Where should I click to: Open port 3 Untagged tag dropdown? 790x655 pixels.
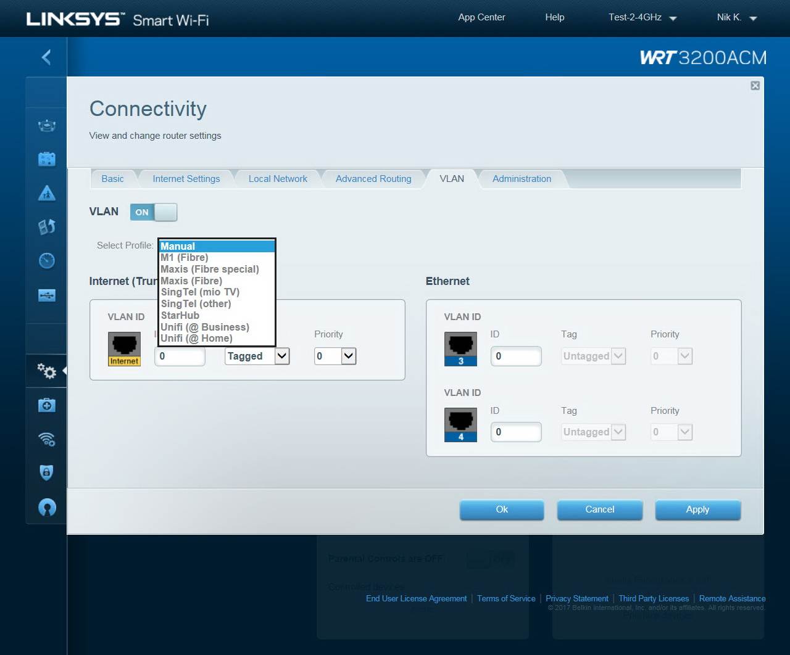coord(594,356)
